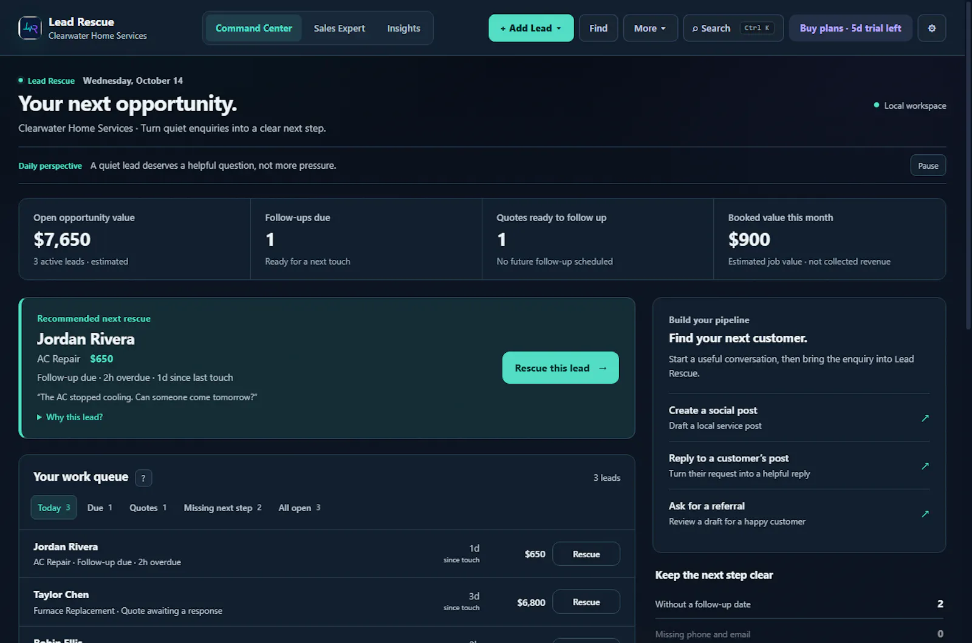
Task: Show All open leads
Action: pos(299,508)
